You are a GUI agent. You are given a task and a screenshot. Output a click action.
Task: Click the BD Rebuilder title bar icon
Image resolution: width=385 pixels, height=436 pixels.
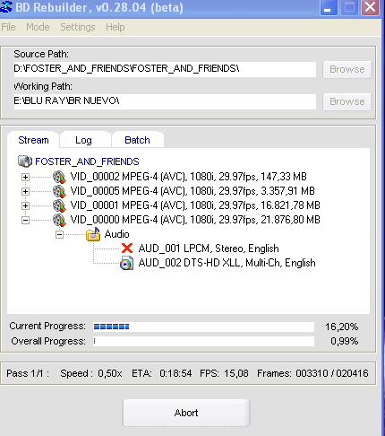tap(6, 6)
